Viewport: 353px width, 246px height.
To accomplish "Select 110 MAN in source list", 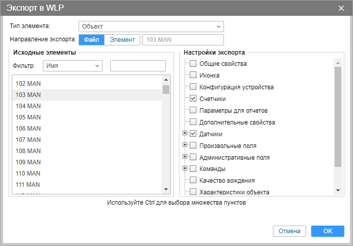I will [28, 174].
